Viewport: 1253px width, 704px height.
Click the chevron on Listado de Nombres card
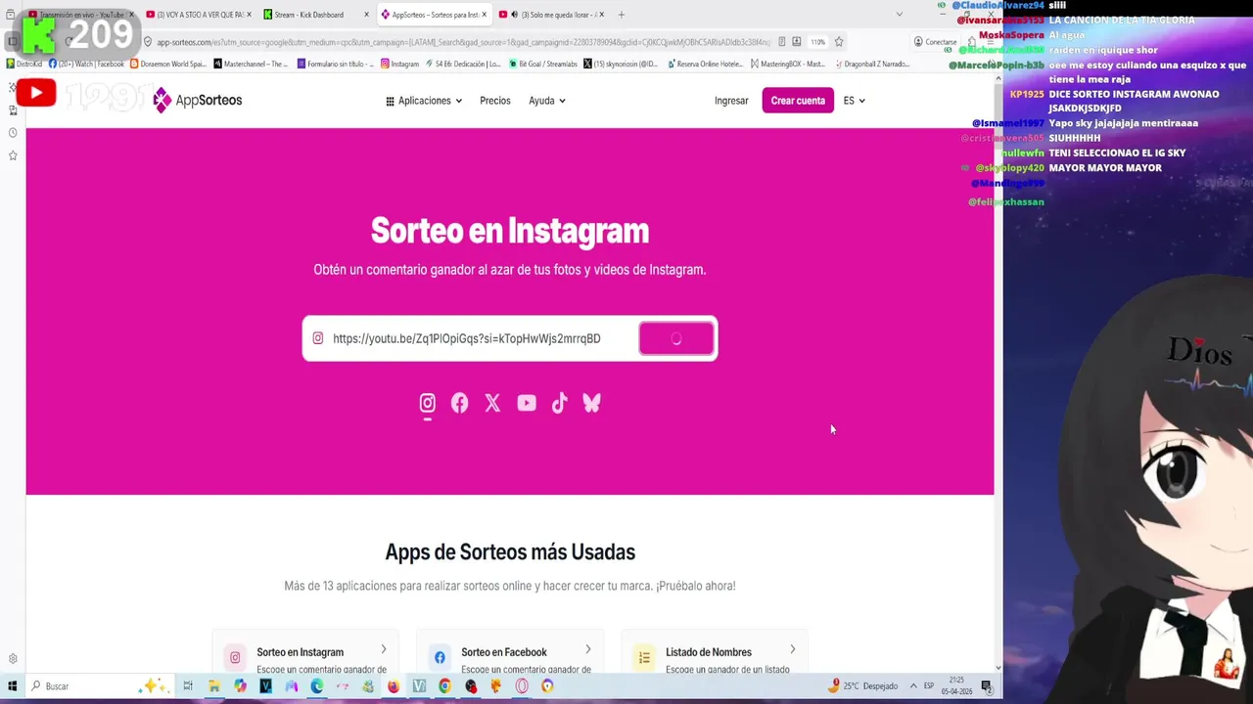[793, 649]
